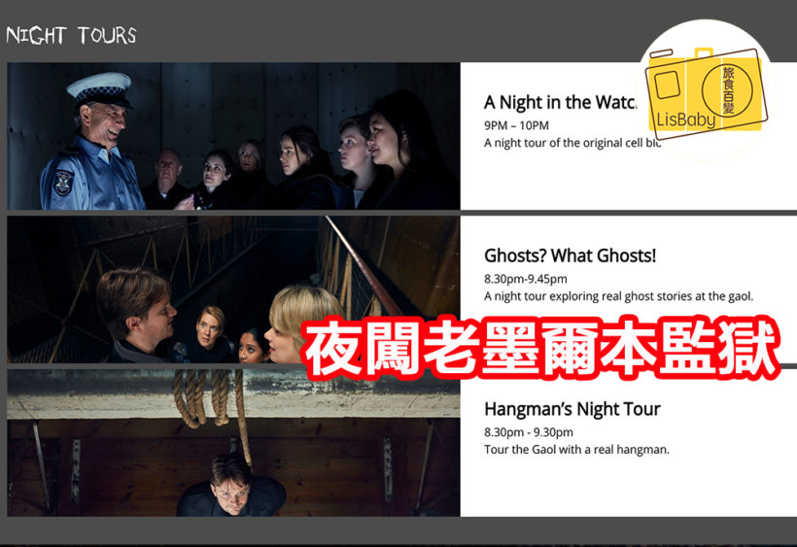Click the circular 旅食百變 stamp in logo
Screen dimensions: 797x547
727,90
